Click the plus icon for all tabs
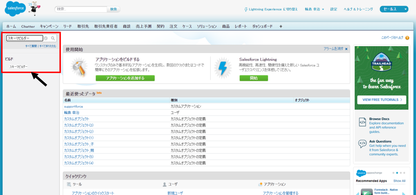This screenshot has height=195, width=416. 281,26
